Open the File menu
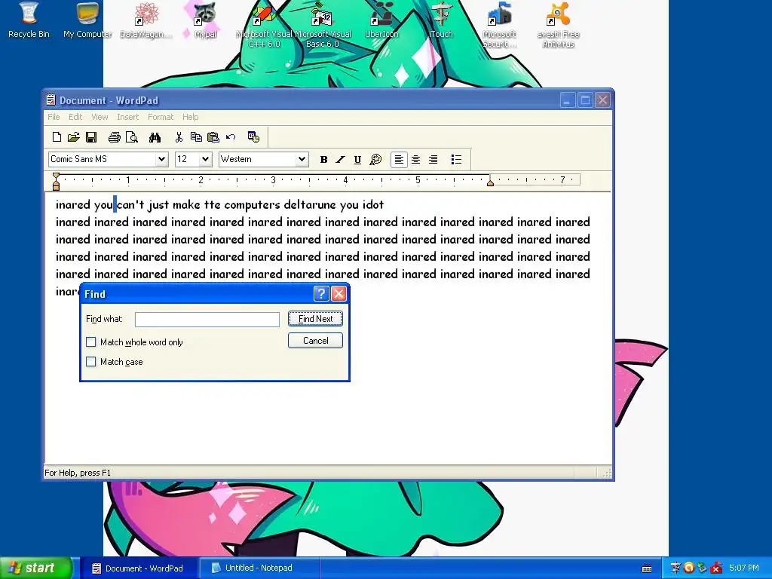Viewport: 772px width, 579px height. [54, 117]
